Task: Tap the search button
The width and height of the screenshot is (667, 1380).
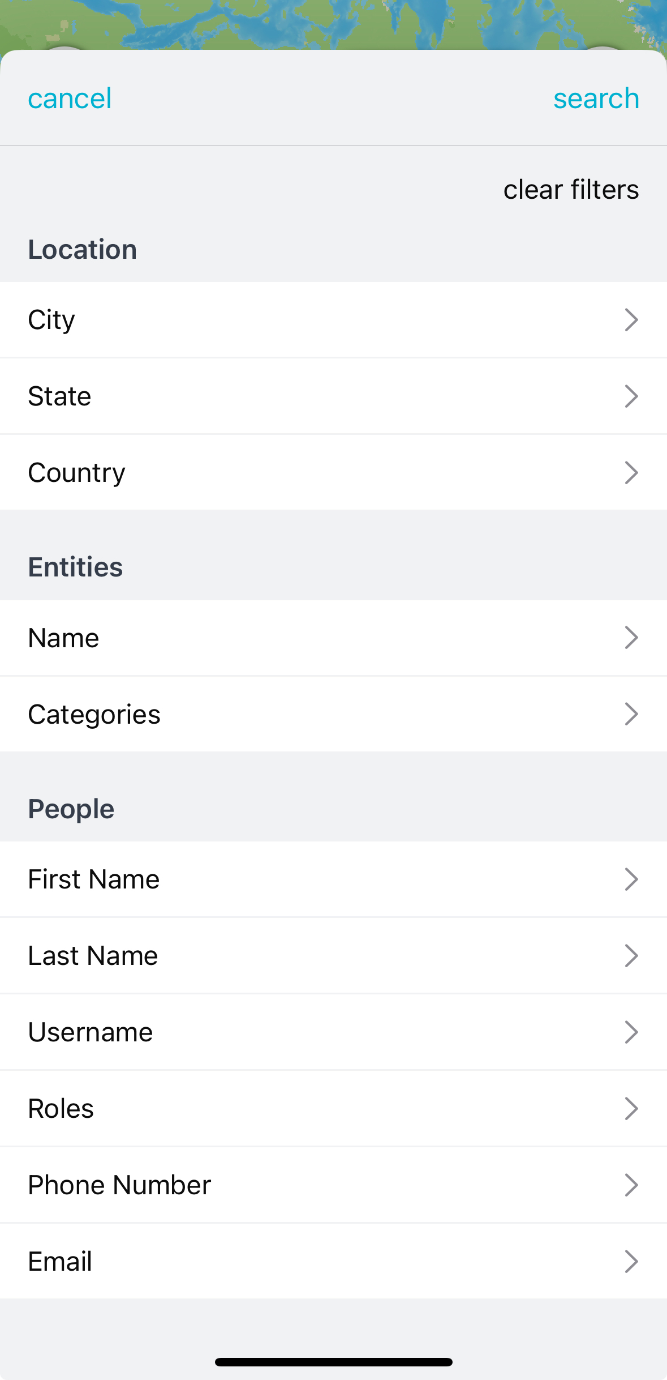Action: tap(596, 99)
